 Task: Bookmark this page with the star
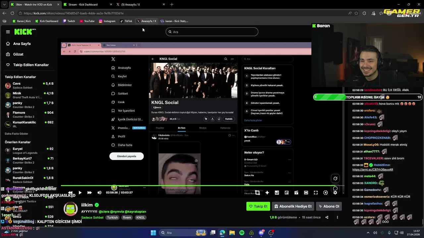click(356, 13)
